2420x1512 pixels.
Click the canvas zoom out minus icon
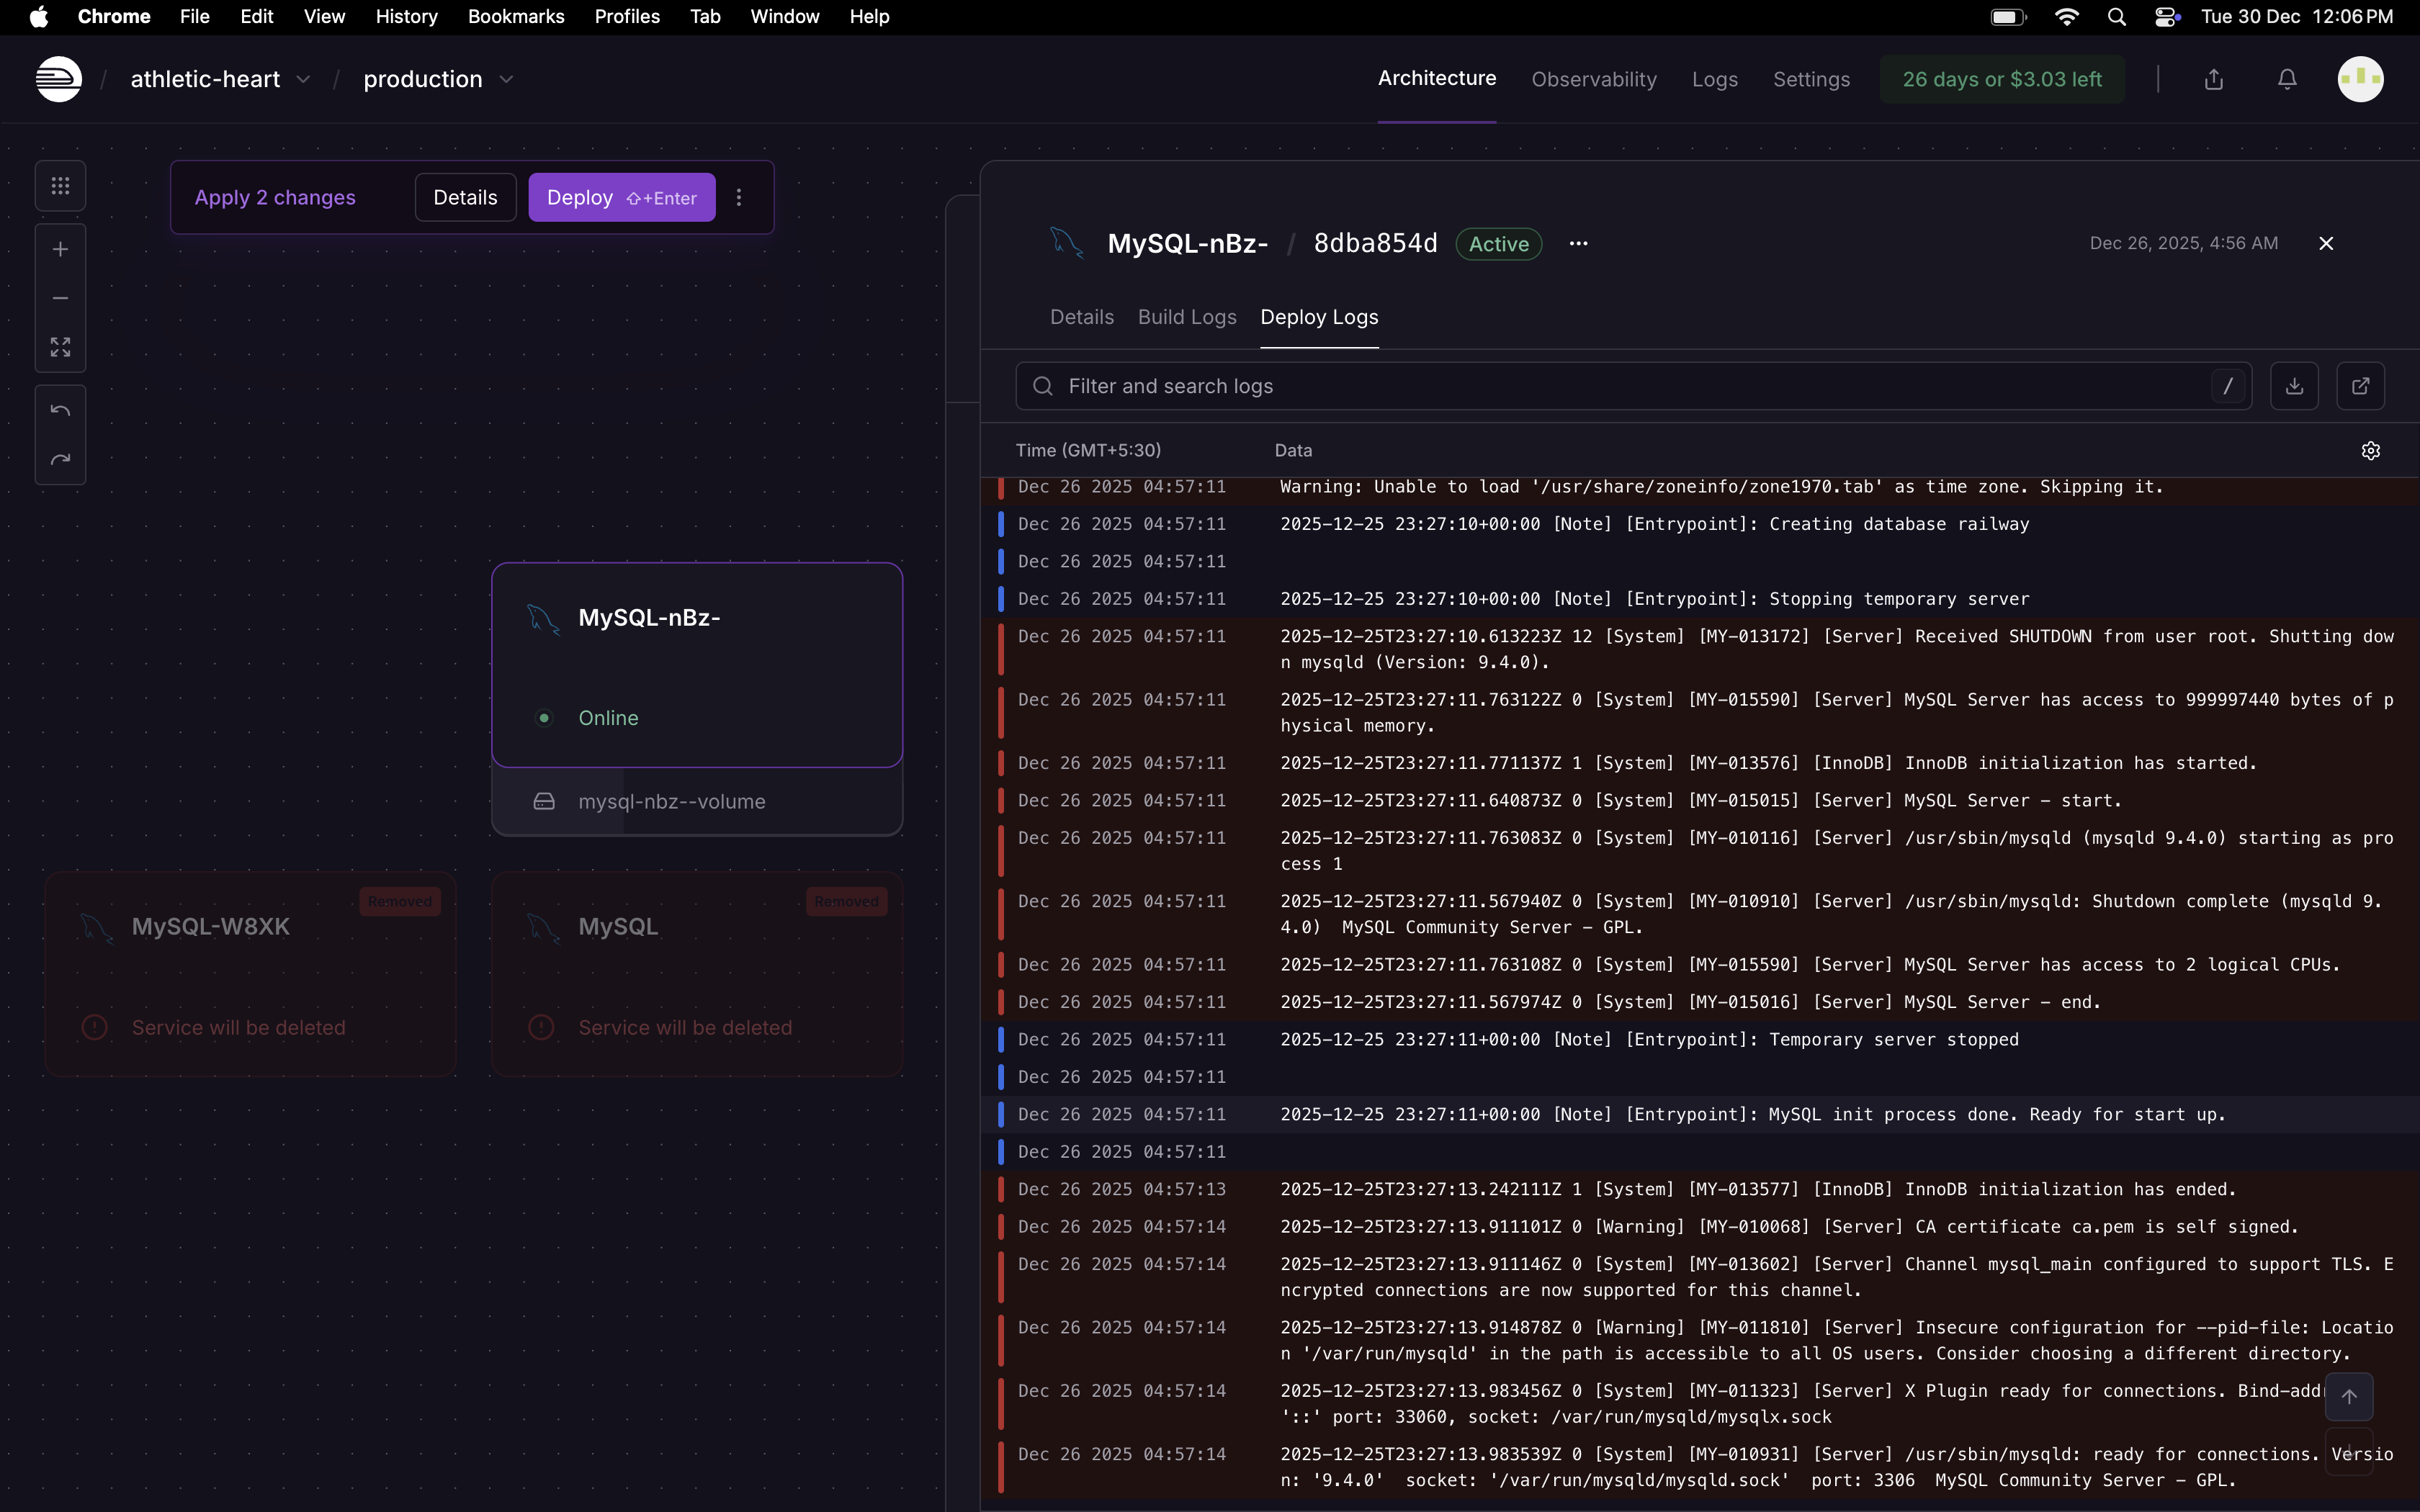(60, 298)
